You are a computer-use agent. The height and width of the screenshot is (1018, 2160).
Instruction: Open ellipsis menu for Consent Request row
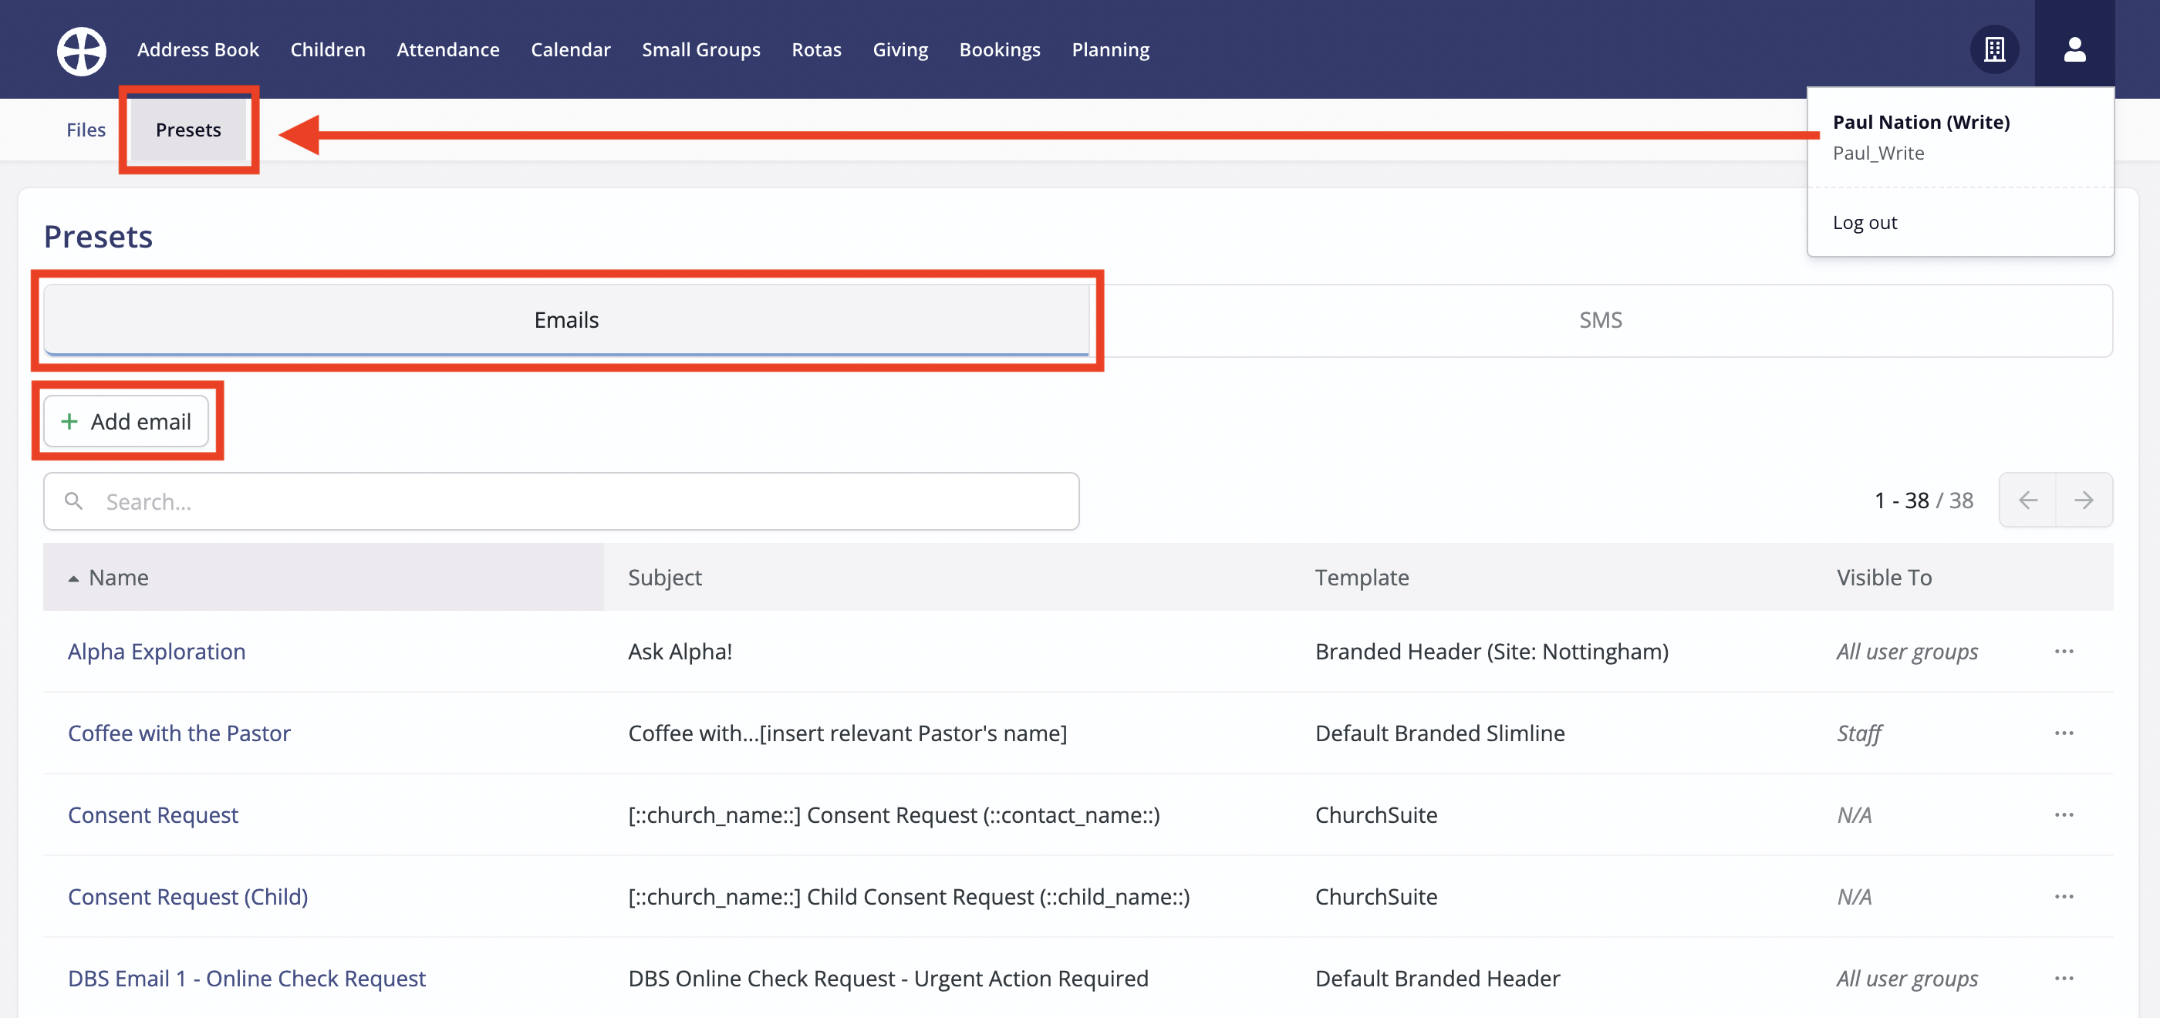2064,815
